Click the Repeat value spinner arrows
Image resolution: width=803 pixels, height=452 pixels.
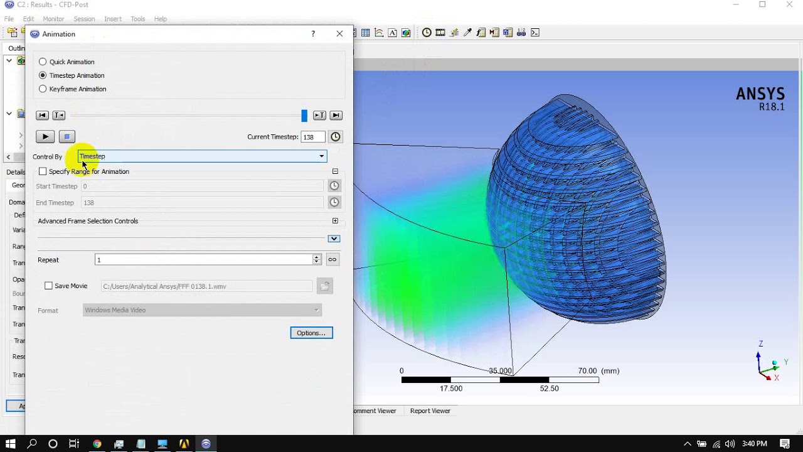(316, 260)
